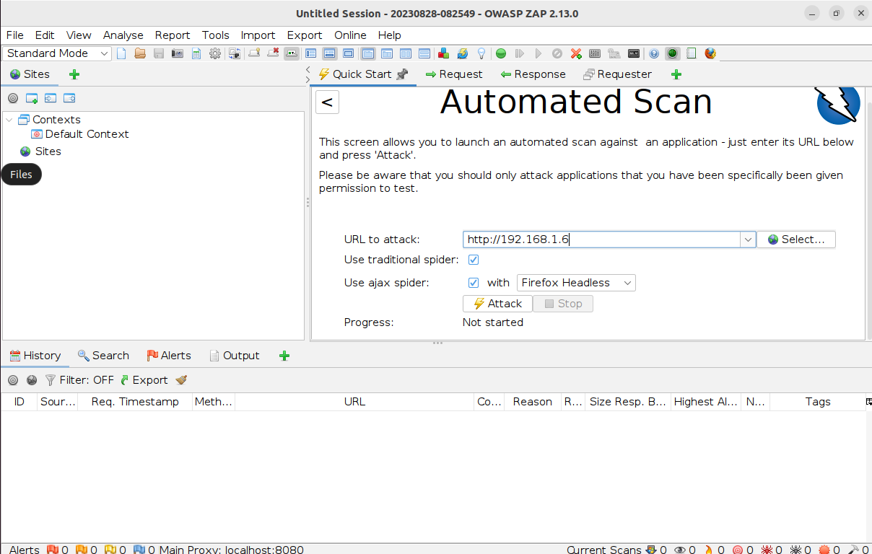872x554 pixels.
Task: Click the Export button in History
Action: tap(144, 380)
